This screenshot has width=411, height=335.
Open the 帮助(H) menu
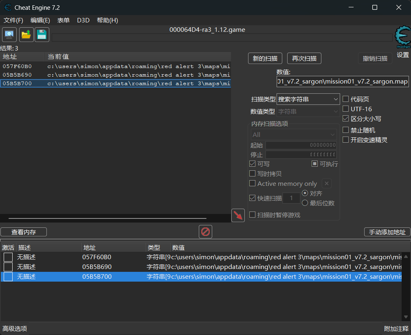pyautogui.click(x=108, y=20)
